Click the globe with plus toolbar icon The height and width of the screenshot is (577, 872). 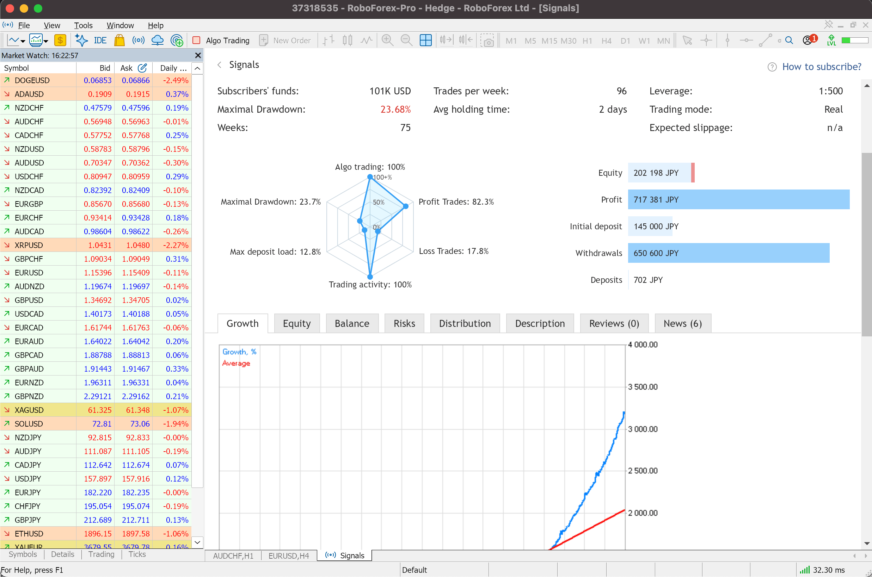coord(177,40)
